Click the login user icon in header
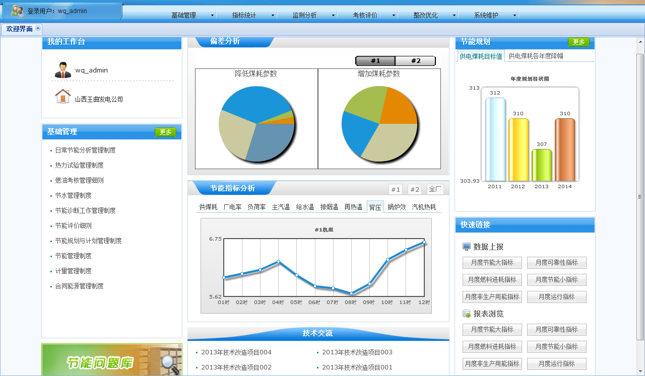The height and width of the screenshot is (376, 645). click(x=17, y=11)
